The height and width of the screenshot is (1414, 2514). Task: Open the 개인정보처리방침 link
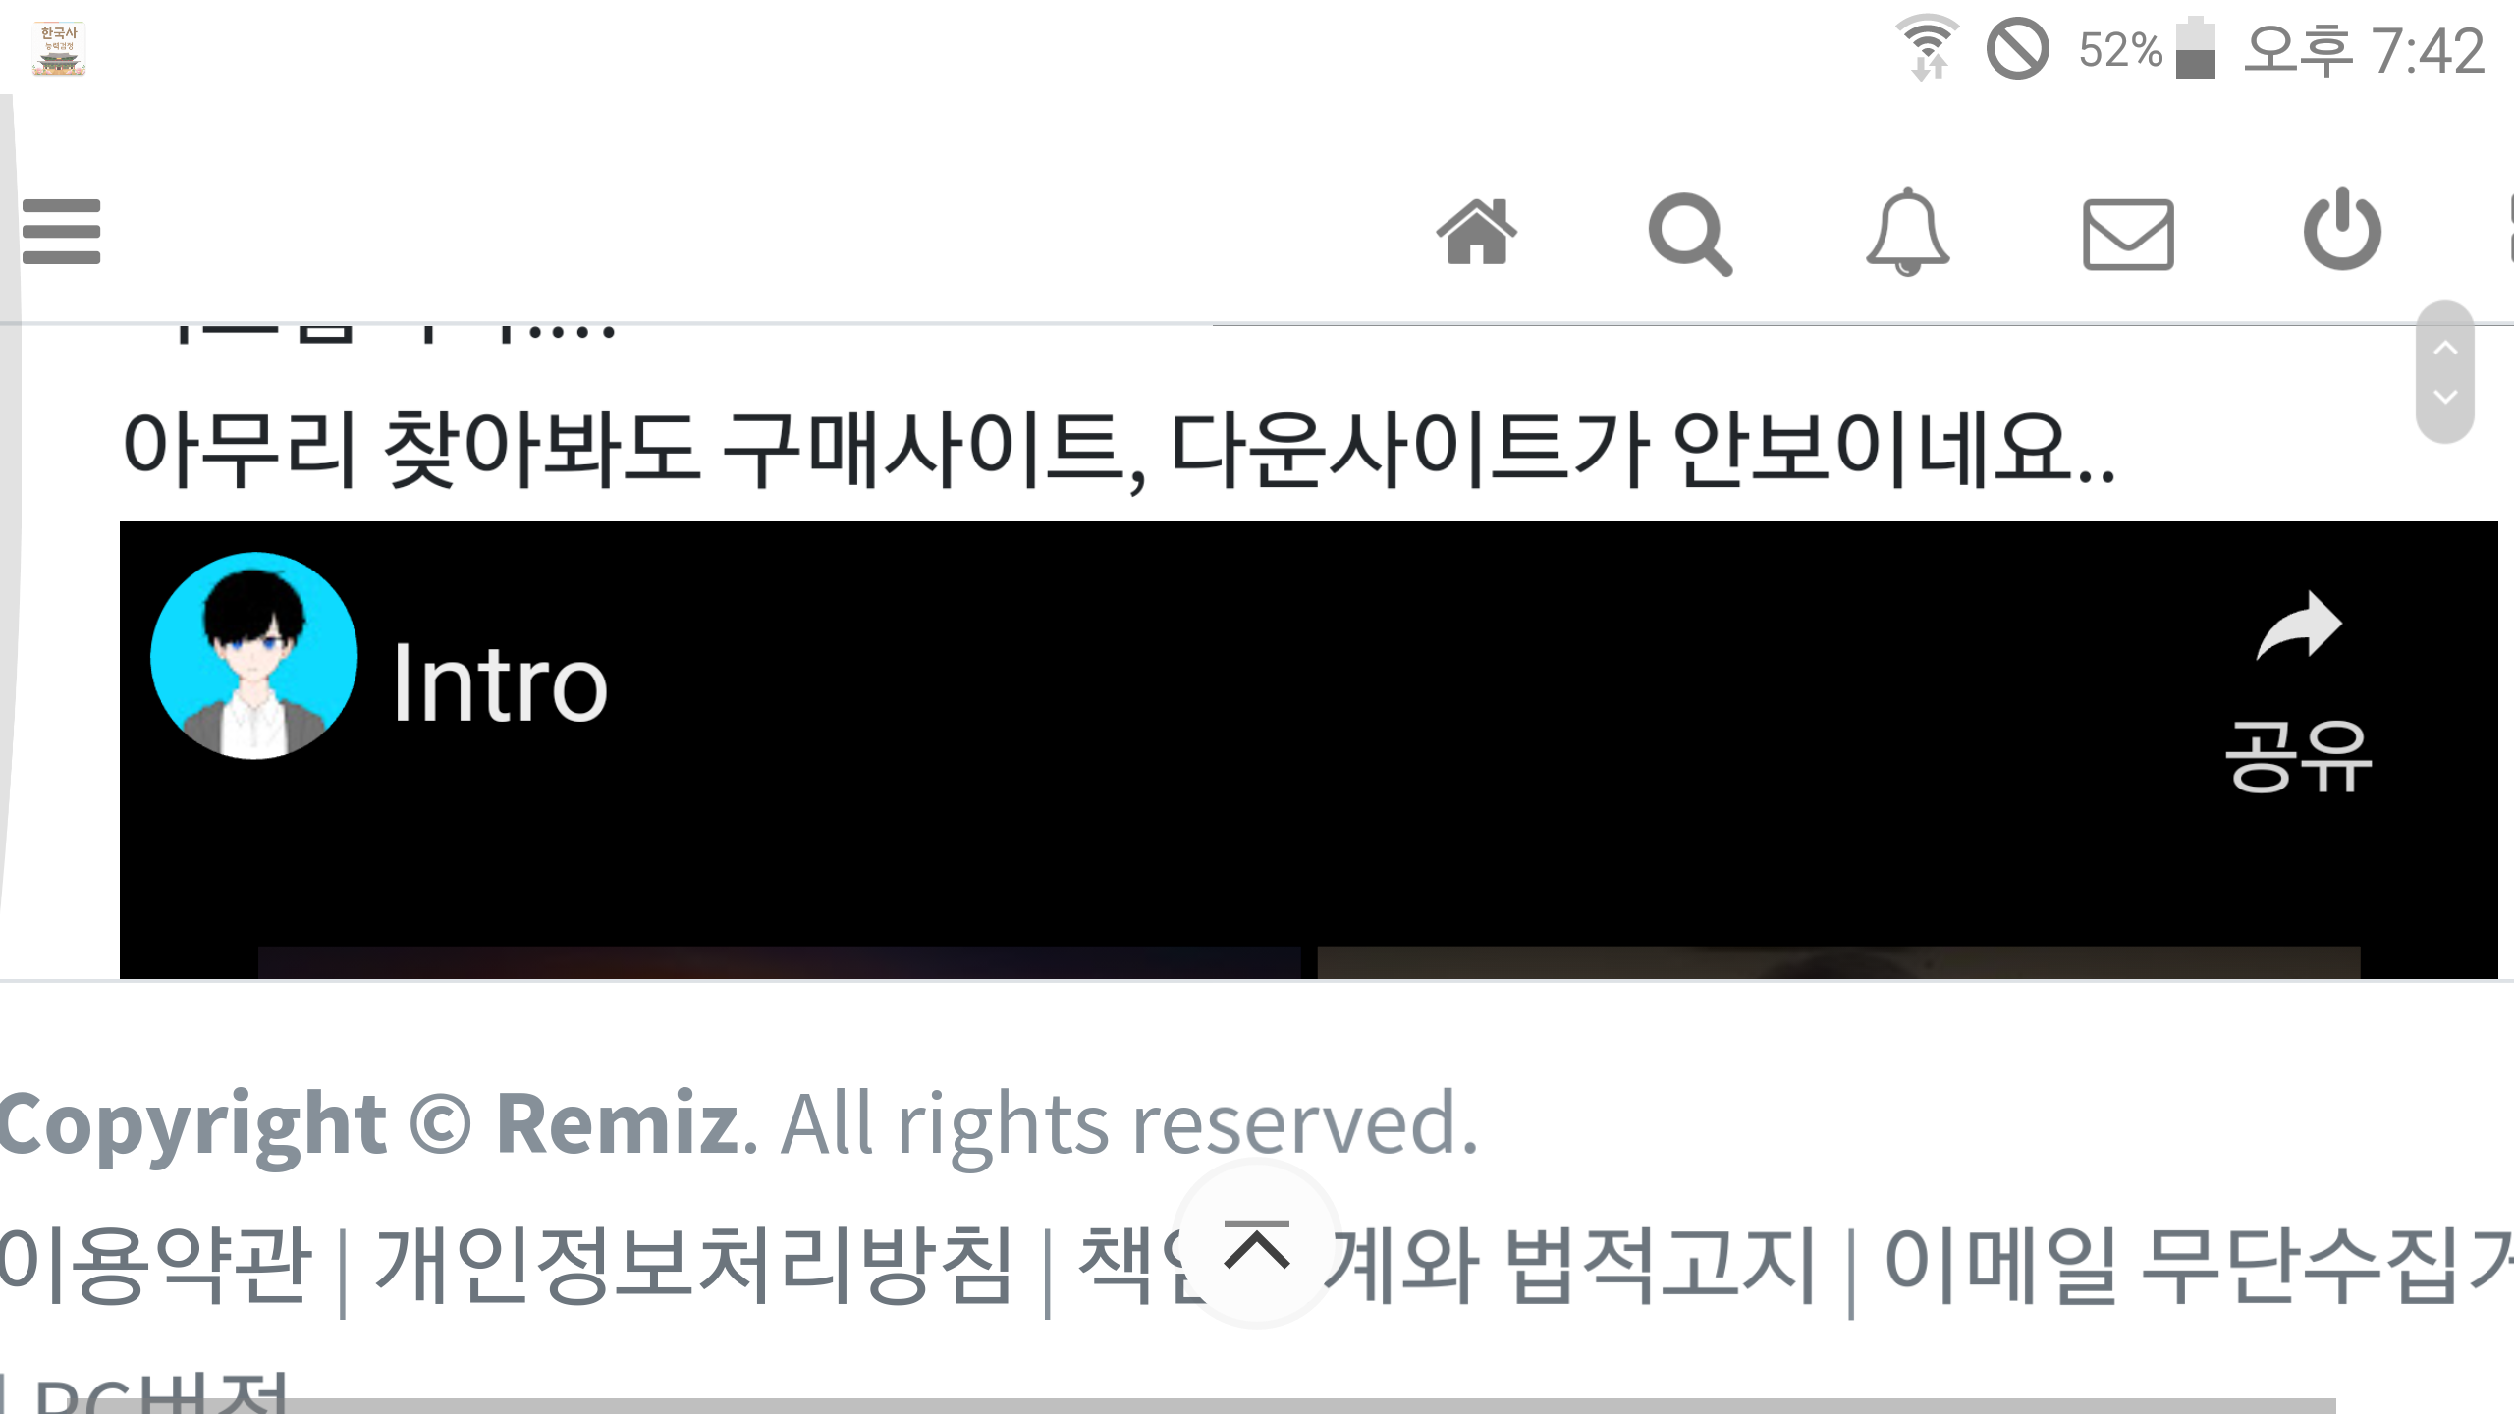click(693, 1266)
